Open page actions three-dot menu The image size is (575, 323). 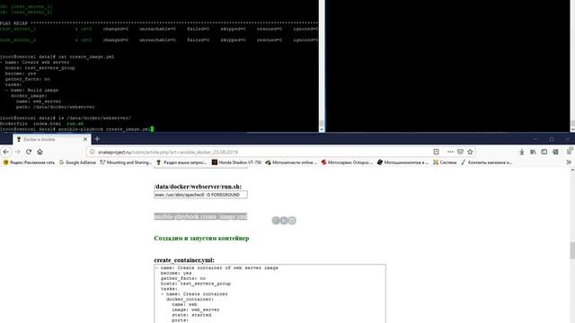450,152
